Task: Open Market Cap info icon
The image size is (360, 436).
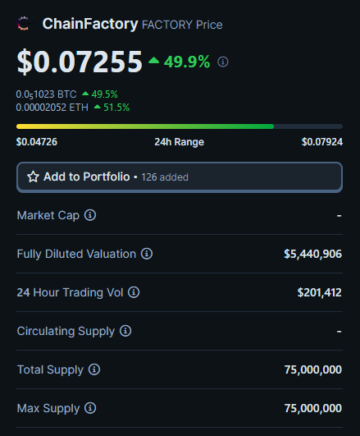Action: click(90, 215)
